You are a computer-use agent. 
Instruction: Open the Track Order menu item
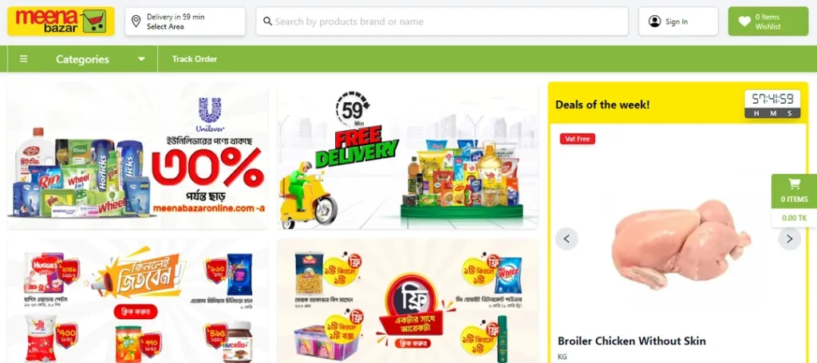(195, 59)
